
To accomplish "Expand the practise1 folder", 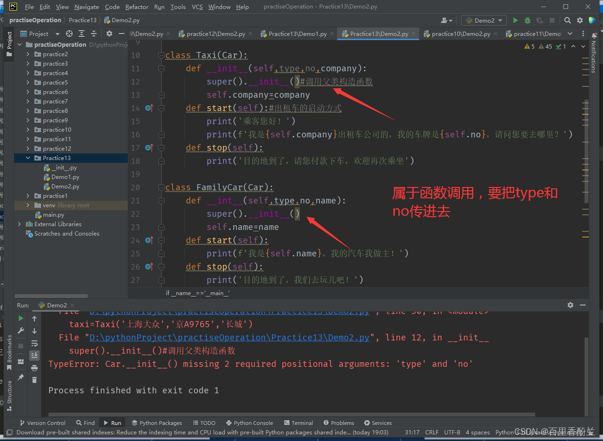I will [x=28, y=195].
